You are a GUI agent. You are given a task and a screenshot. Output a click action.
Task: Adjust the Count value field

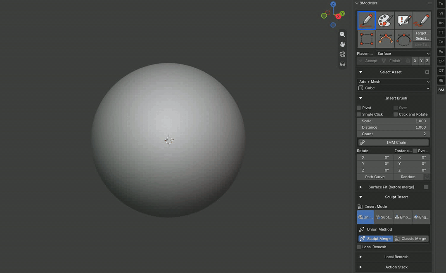coord(394,134)
